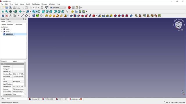Select the Pad tool
Image resolution: width=186 pixels, height=104 pixels.
point(46,16)
